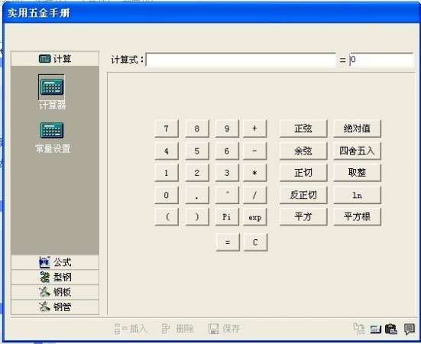421x344 pixels.
Task: Expand the 型钢 section in sidebar
Action: tap(55, 277)
